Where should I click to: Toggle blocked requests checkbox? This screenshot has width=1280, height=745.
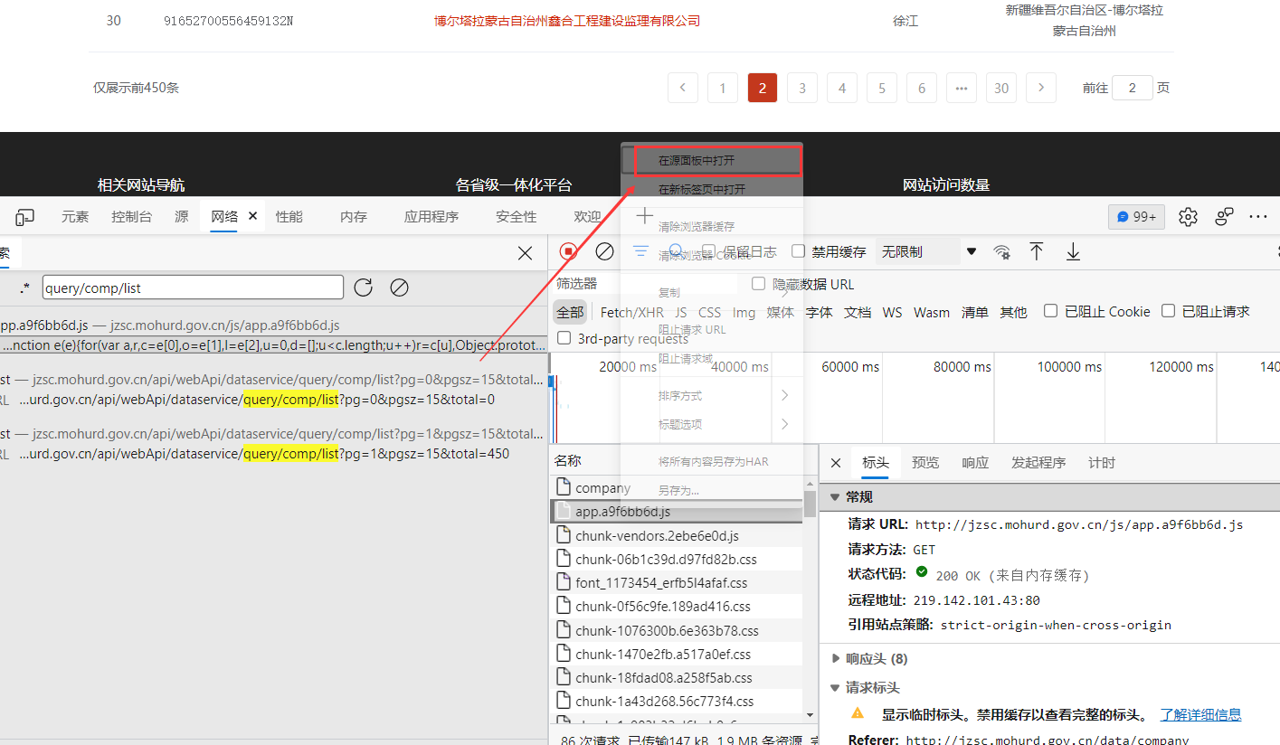(1168, 311)
